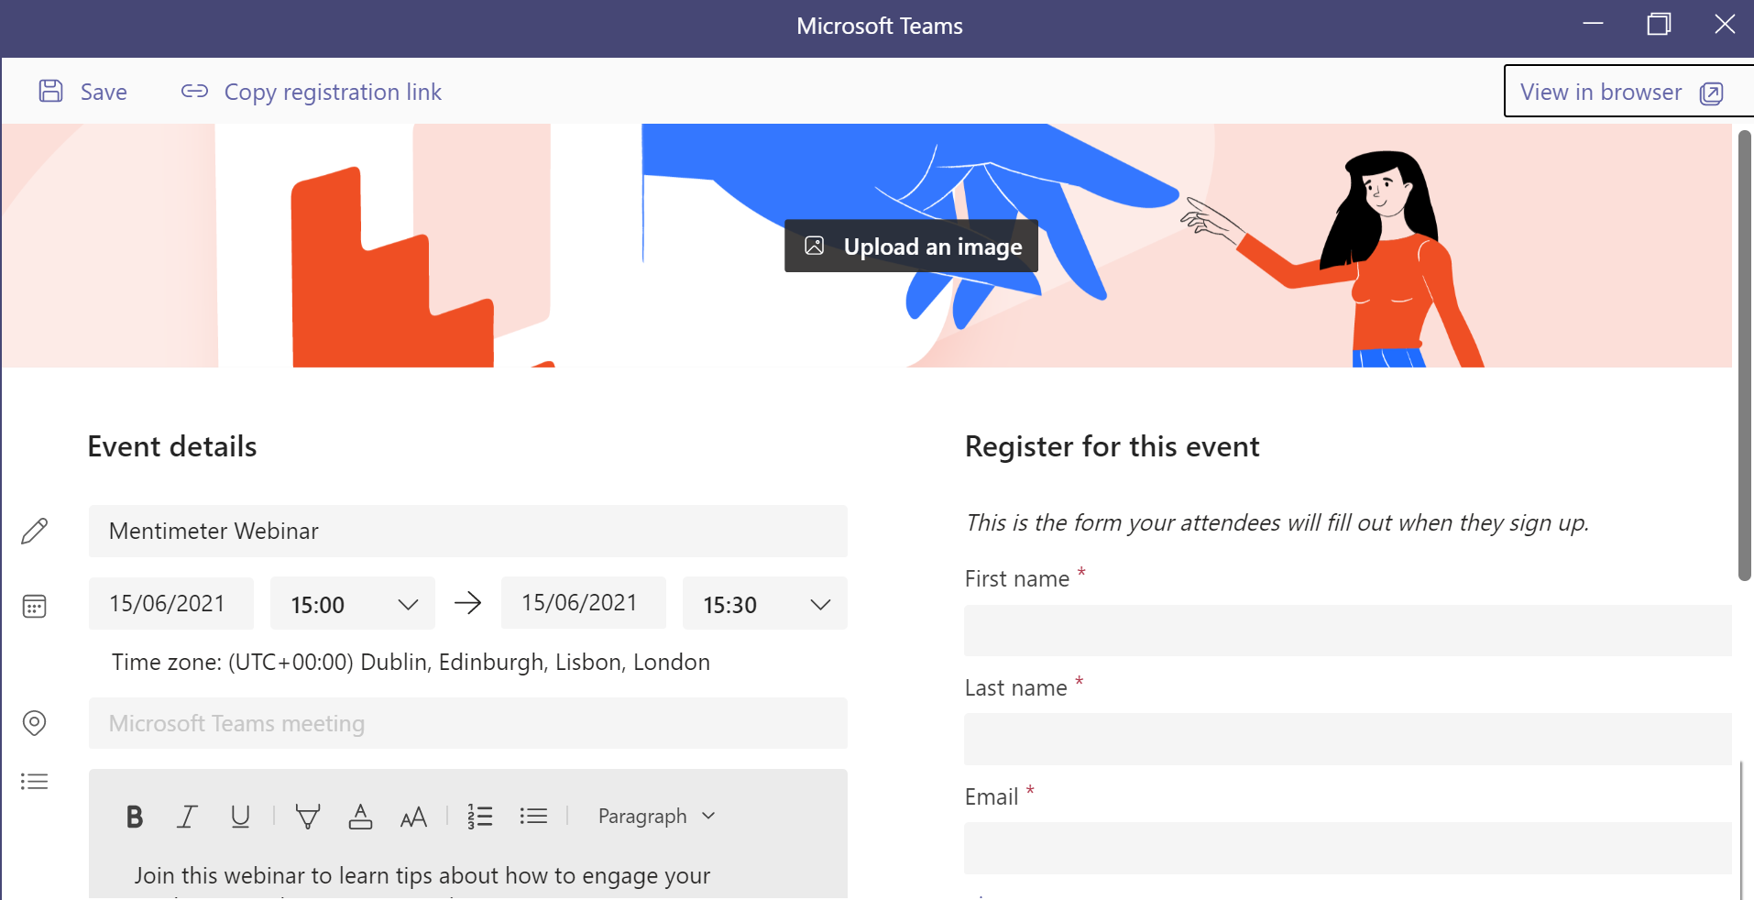This screenshot has height=900, width=1754.
Task: Click the location pin icon
Action: coord(34,723)
